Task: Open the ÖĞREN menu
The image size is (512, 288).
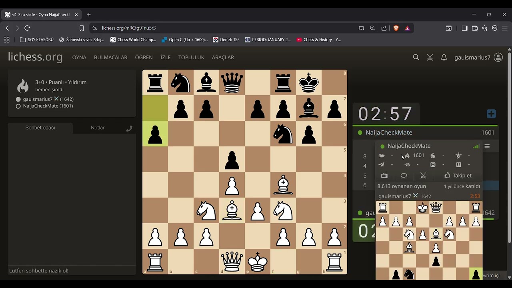Action: [144, 57]
